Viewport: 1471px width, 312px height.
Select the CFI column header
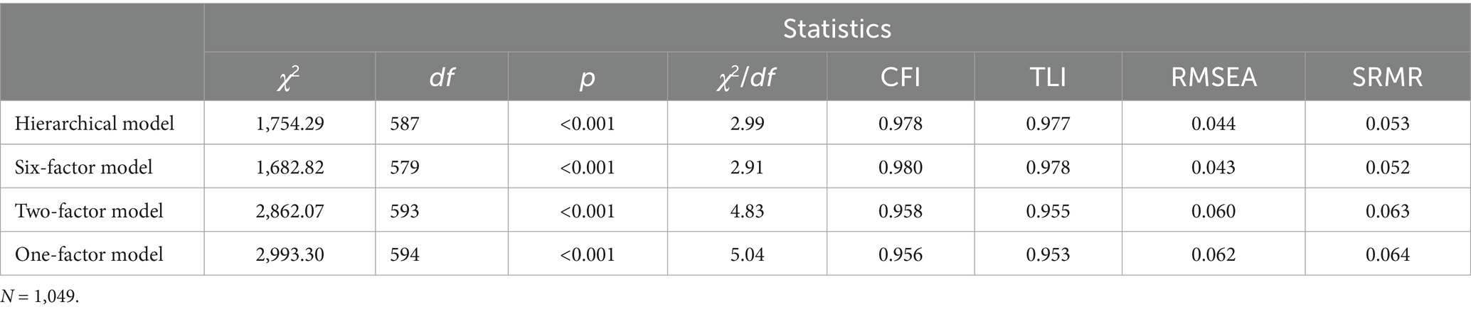pos(901,77)
